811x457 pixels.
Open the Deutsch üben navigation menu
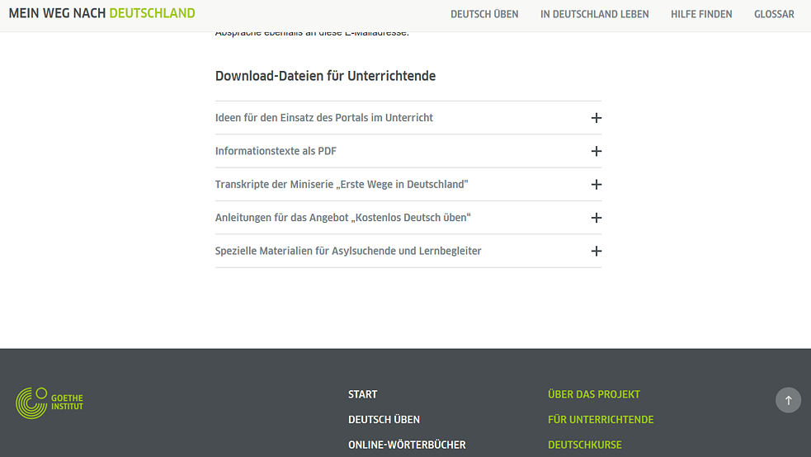coord(484,14)
